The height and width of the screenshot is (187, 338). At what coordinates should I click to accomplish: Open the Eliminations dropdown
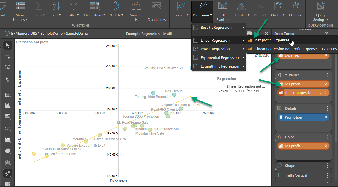(95, 10)
